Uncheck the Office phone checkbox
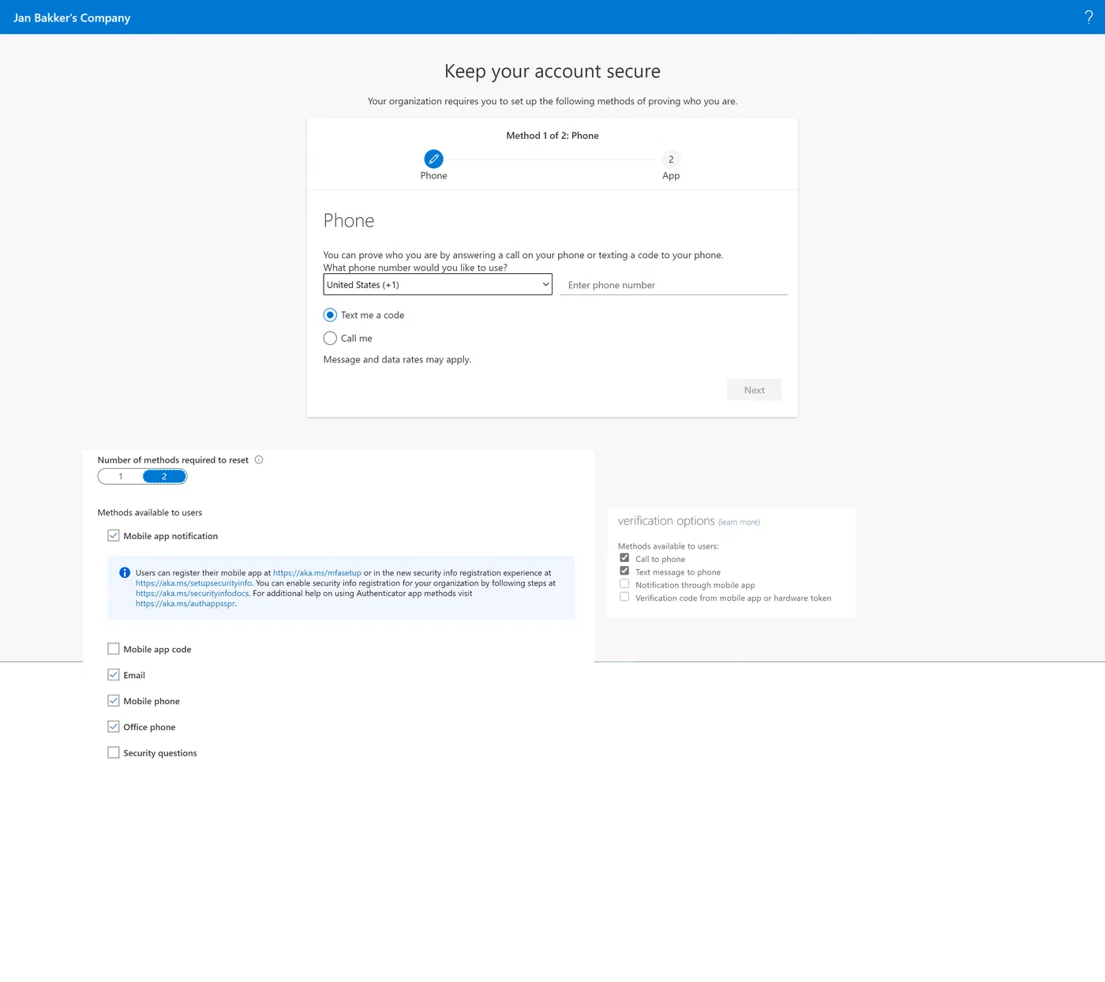 click(114, 727)
